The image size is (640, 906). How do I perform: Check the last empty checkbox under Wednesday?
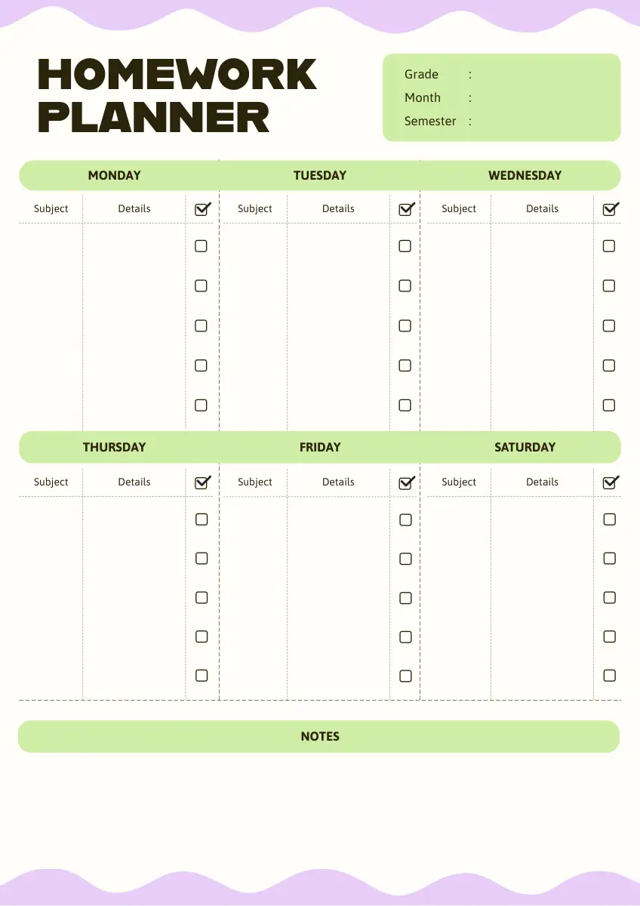click(x=609, y=405)
